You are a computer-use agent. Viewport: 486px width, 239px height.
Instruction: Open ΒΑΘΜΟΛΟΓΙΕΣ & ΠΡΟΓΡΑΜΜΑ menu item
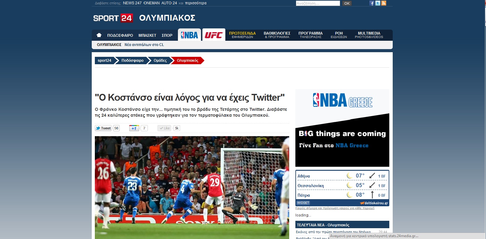277,35
